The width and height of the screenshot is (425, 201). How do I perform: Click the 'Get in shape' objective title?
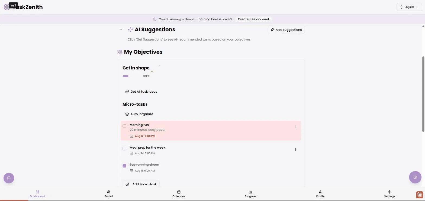(136, 68)
